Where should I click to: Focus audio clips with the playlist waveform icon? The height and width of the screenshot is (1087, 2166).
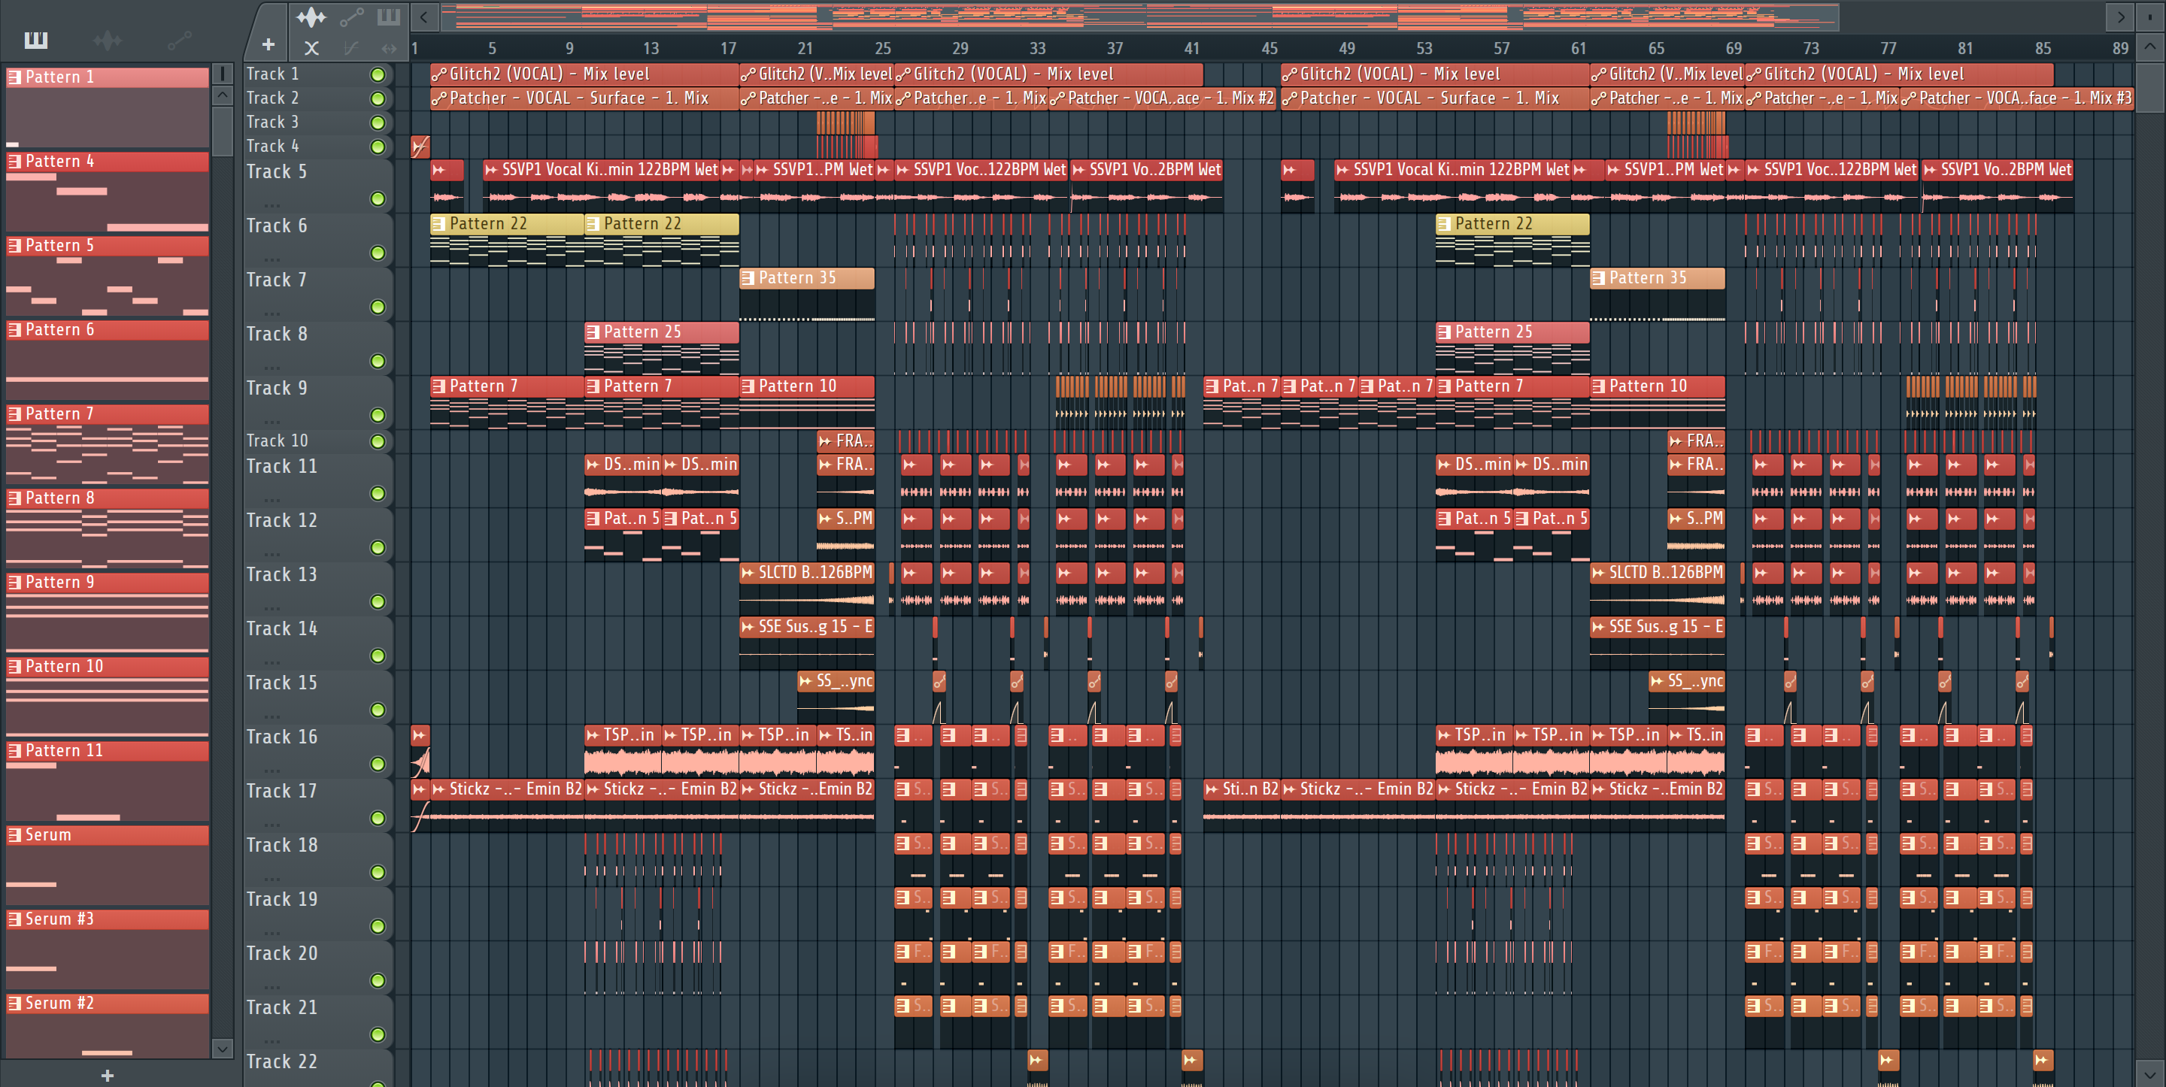click(311, 17)
